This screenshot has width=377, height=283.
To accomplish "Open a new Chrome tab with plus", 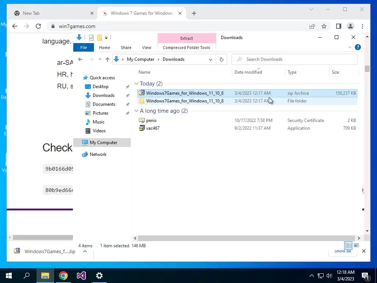I will (194, 13).
